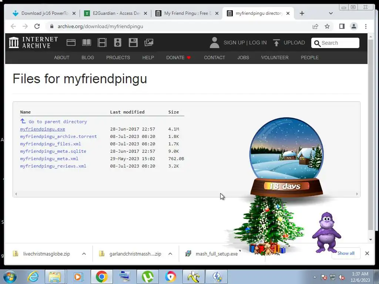Open the JOBS menu item
This screenshot has width=379, height=284.
pyautogui.click(x=243, y=57)
